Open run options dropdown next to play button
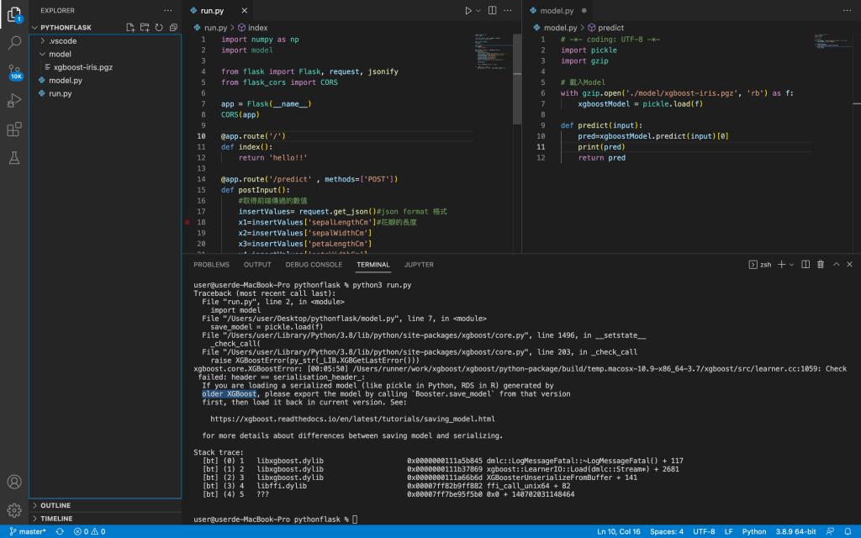The width and height of the screenshot is (861, 538). click(x=478, y=10)
